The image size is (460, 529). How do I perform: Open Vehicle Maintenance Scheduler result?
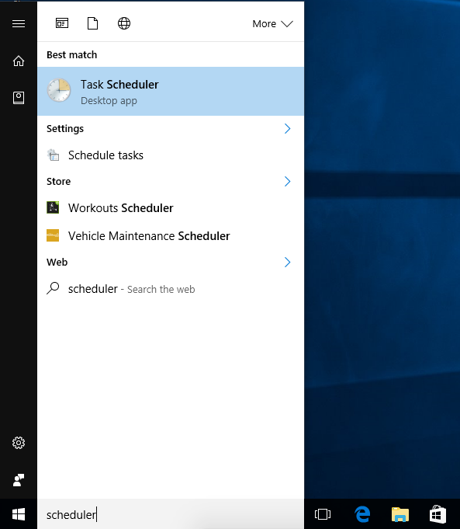click(x=171, y=236)
